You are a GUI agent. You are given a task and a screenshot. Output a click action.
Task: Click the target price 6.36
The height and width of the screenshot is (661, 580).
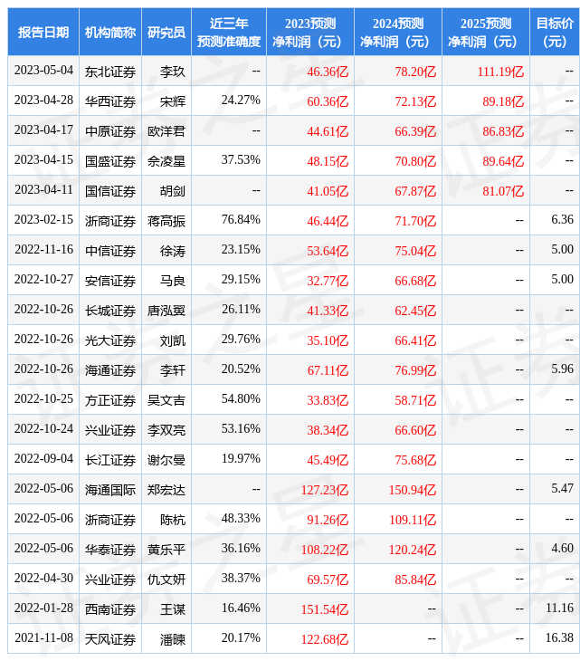(x=562, y=220)
